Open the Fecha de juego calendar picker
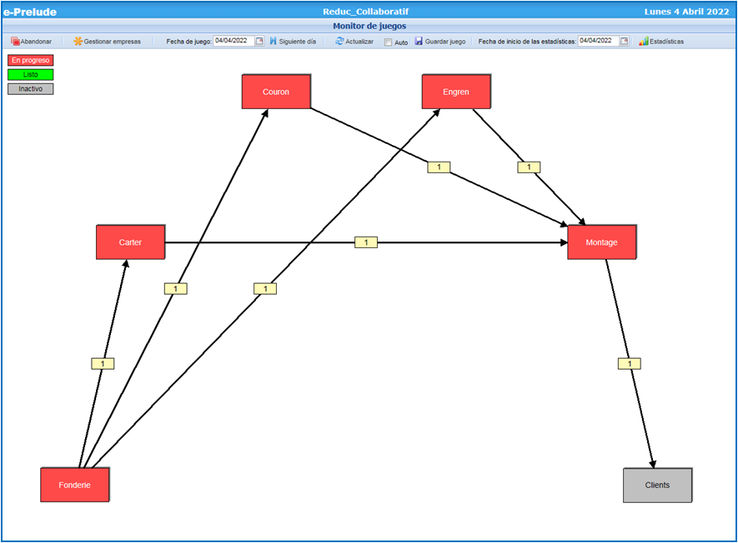The width and height of the screenshot is (738, 543). 261,40
